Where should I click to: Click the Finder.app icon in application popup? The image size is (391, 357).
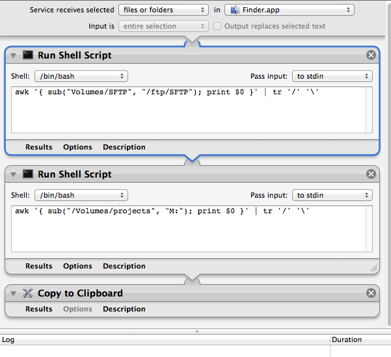tap(235, 10)
